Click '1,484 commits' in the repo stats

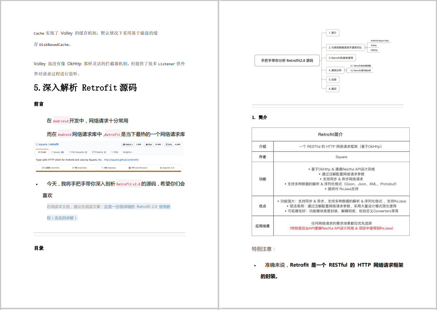51,168
